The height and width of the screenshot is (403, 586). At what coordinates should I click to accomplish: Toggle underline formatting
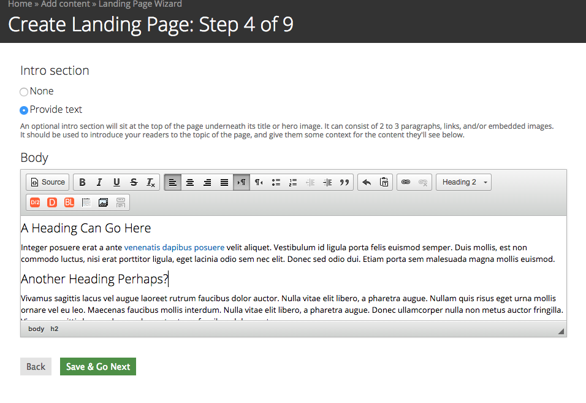[x=116, y=182]
